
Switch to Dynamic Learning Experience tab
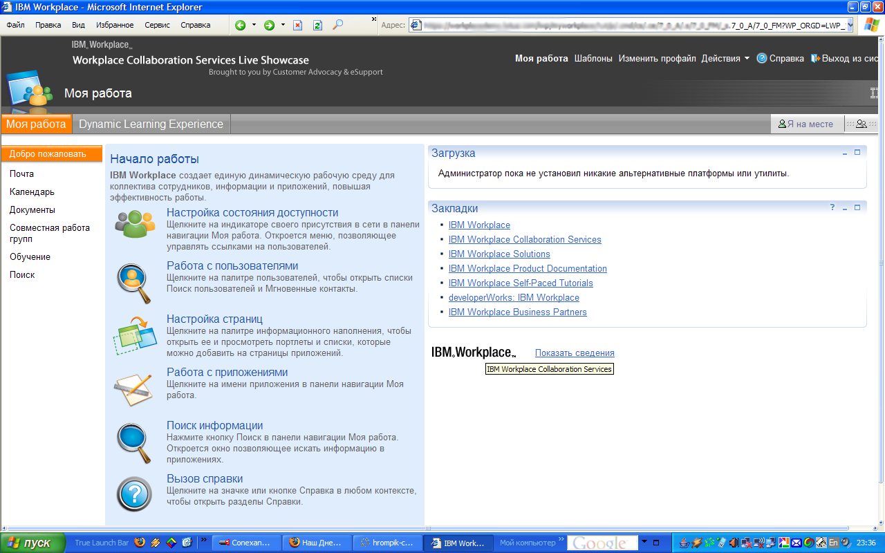tap(151, 124)
